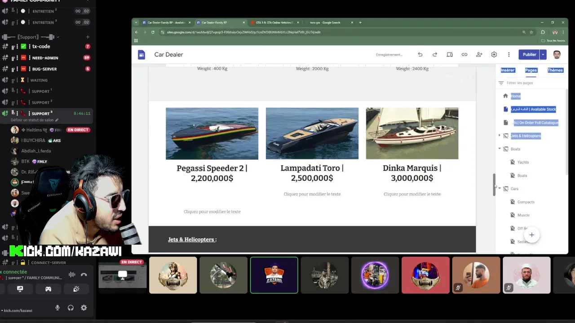Open the preview devices icon
575x323 pixels.
(x=450, y=55)
